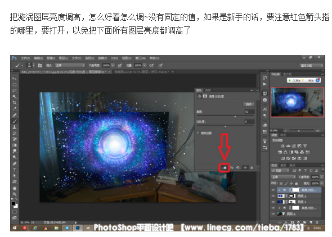Switch to the second .psd document tab
This screenshot has height=237, width=332.
tap(143, 72)
